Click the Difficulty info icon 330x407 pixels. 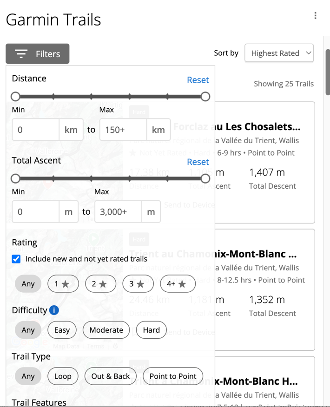click(54, 310)
